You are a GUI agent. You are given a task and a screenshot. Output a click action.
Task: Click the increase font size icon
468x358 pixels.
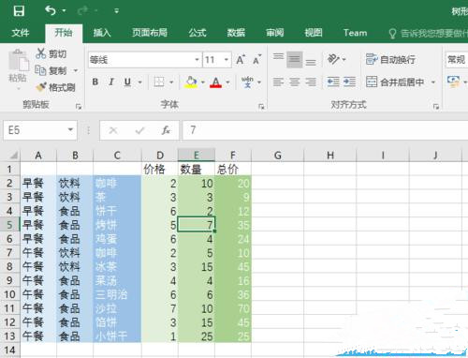click(241, 59)
